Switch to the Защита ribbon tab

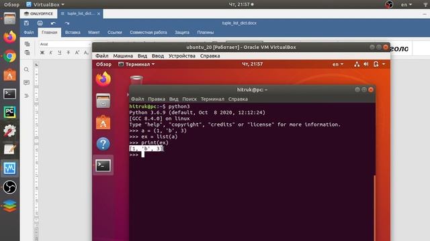[182, 32]
